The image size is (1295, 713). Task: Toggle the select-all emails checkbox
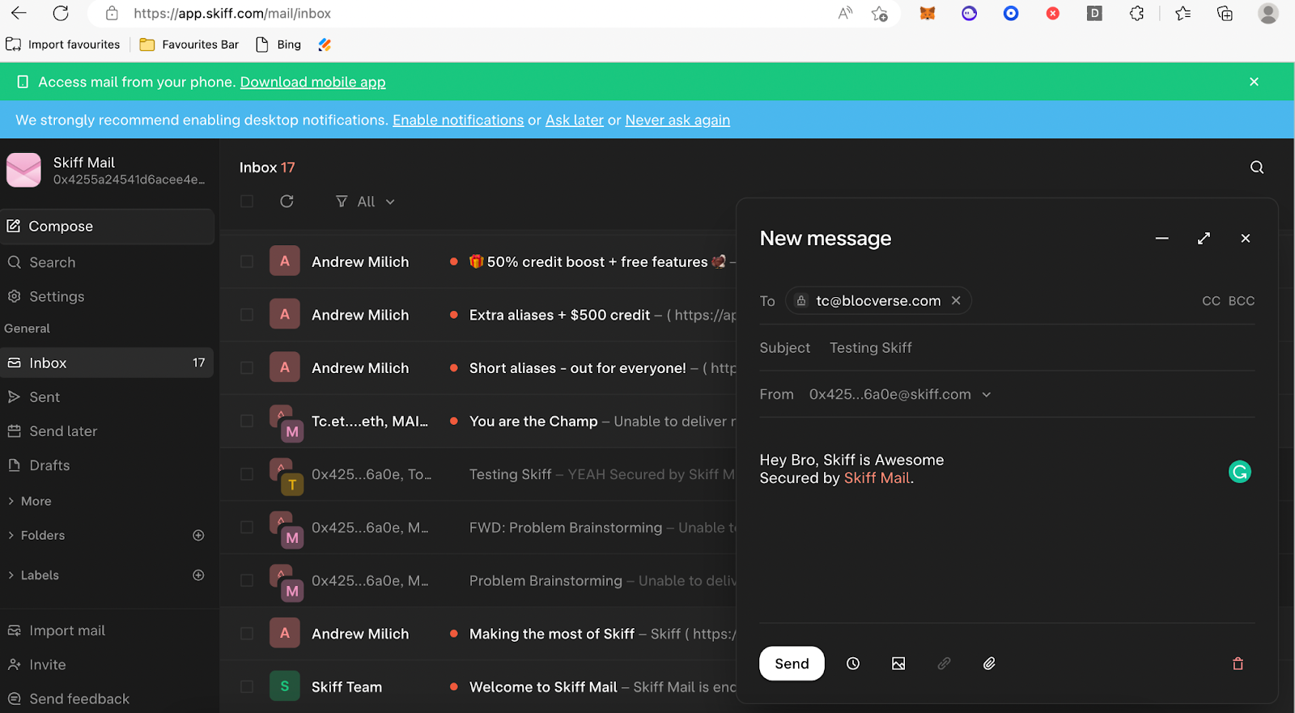pyautogui.click(x=247, y=201)
